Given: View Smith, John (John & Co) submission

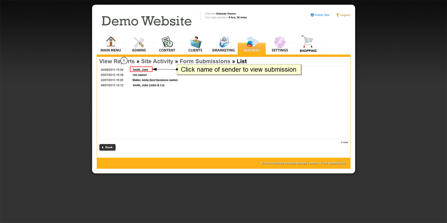Looking at the screenshot, I should pyautogui.click(x=148, y=85).
